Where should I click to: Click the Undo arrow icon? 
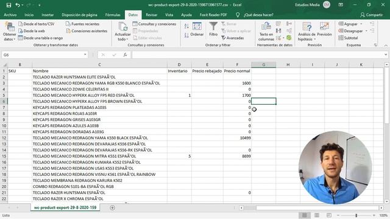18,5
